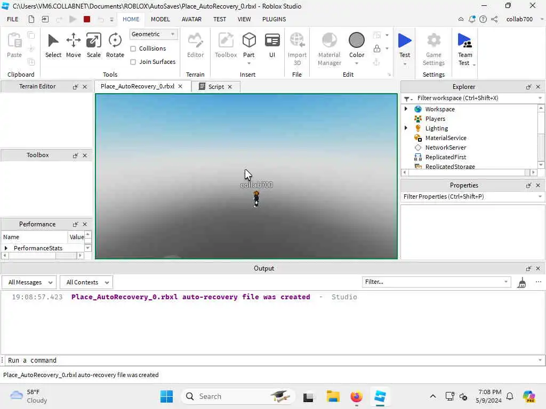The image size is (546, 409).
Task: Open the Toolbox from ribbon
Action: (226, 45)
